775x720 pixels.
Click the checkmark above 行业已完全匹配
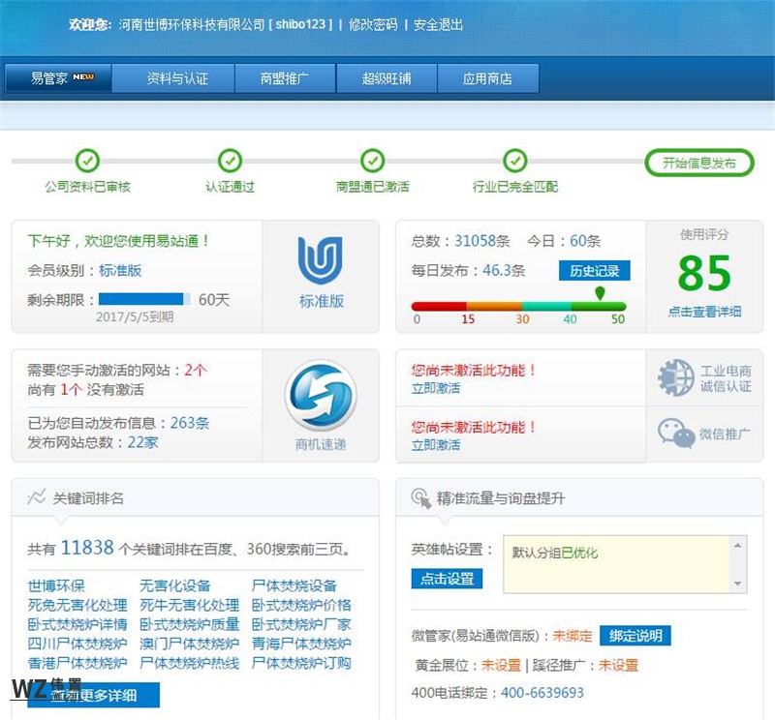click(513, 160)
